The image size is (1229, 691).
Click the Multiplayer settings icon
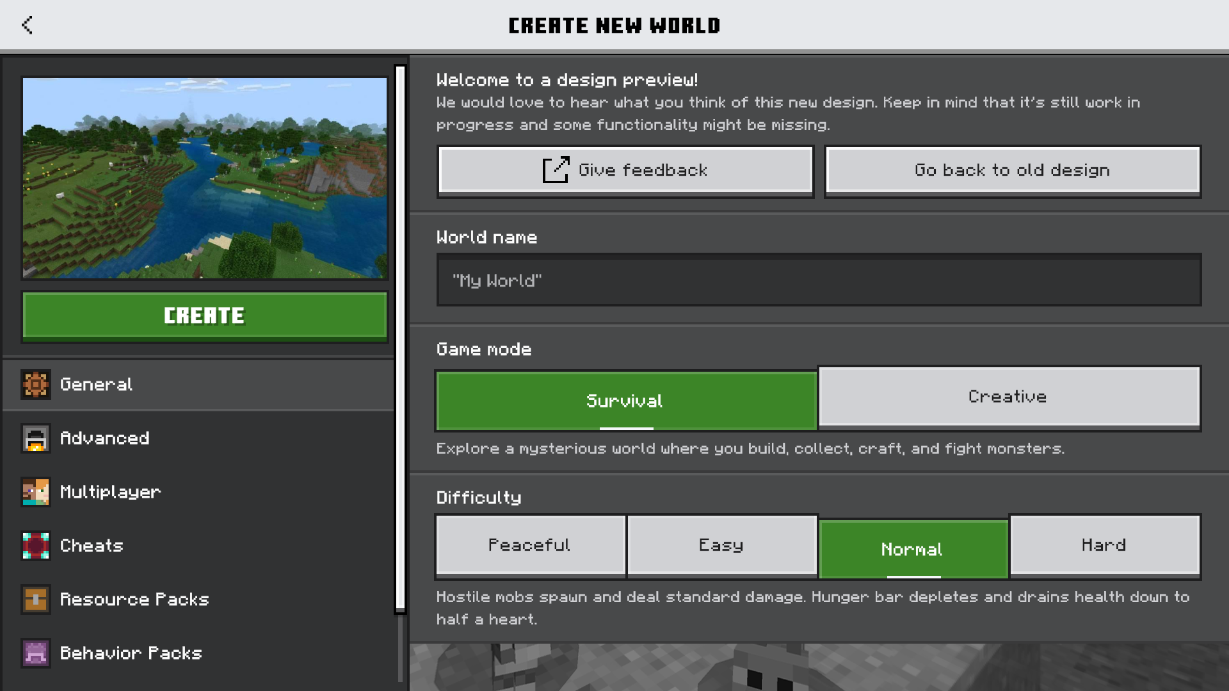click(x=34, y=492)
